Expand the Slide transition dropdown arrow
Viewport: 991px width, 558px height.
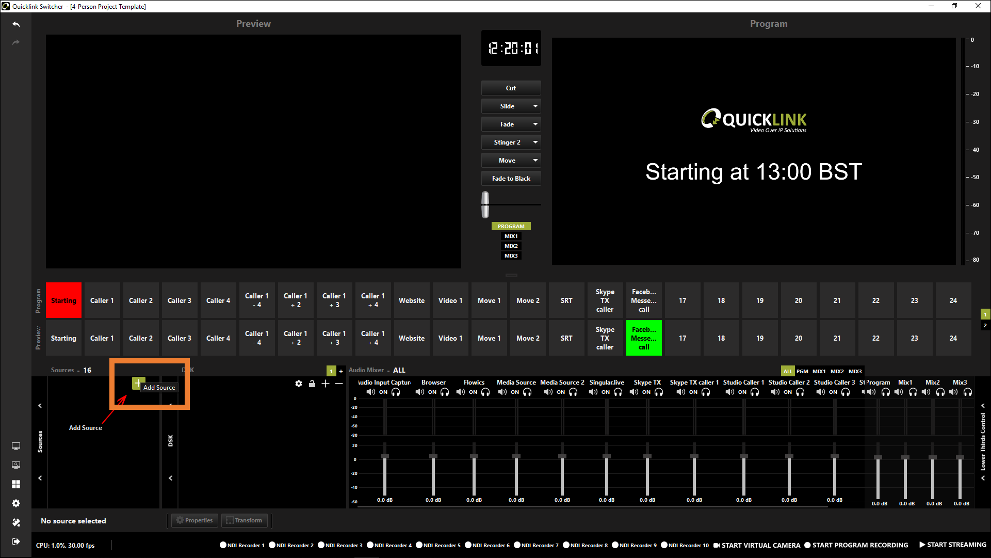(x=535, y=106)
